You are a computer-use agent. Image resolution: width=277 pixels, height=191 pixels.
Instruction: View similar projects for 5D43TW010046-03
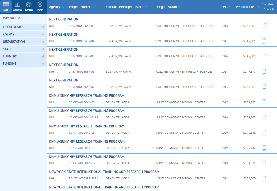point(264,163)
